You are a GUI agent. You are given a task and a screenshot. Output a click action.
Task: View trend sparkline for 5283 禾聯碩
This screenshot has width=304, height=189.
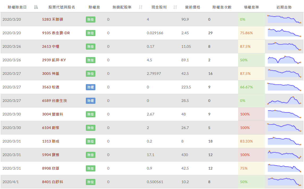click(x=284, y=19)
